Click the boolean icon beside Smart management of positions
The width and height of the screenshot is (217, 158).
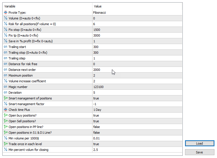(6, 98)
